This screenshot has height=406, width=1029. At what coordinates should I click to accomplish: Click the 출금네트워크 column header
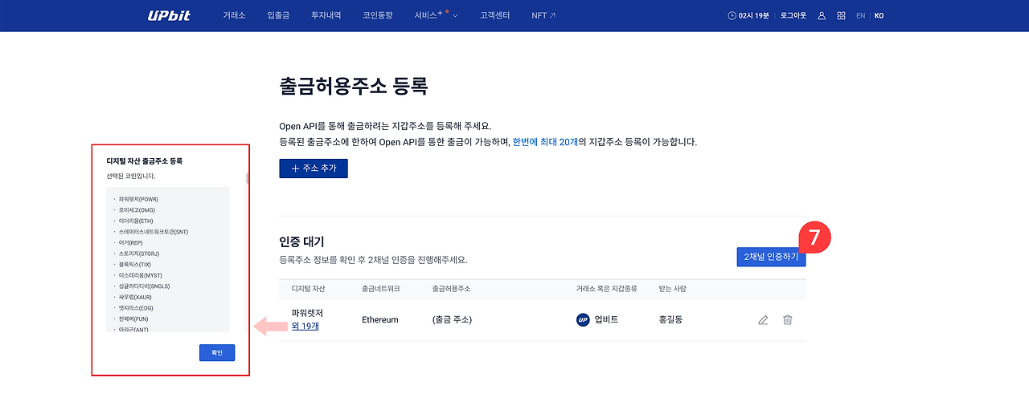381,288
